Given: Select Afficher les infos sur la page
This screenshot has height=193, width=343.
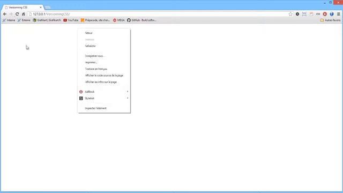Looking at the screenshot, I should [104, 82].
